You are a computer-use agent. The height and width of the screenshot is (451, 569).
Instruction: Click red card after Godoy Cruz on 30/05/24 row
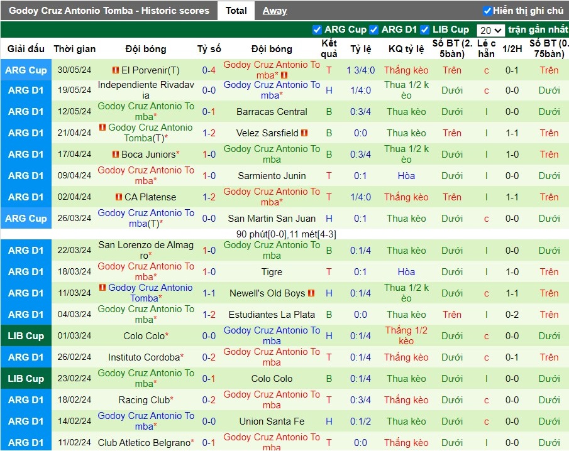pos(284,75)
